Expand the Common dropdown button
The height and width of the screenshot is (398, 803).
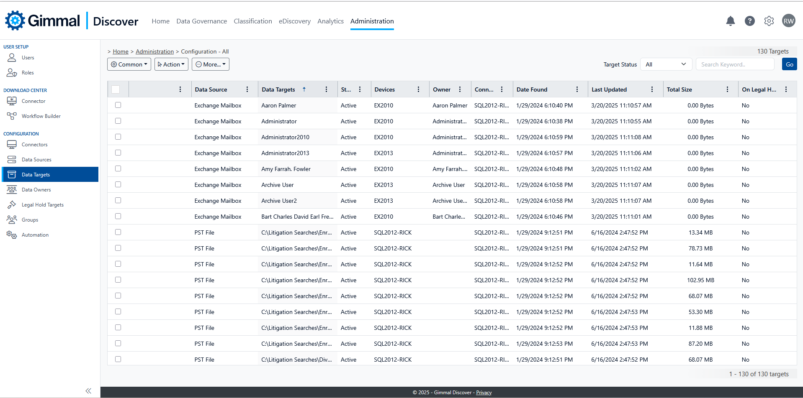129,64
